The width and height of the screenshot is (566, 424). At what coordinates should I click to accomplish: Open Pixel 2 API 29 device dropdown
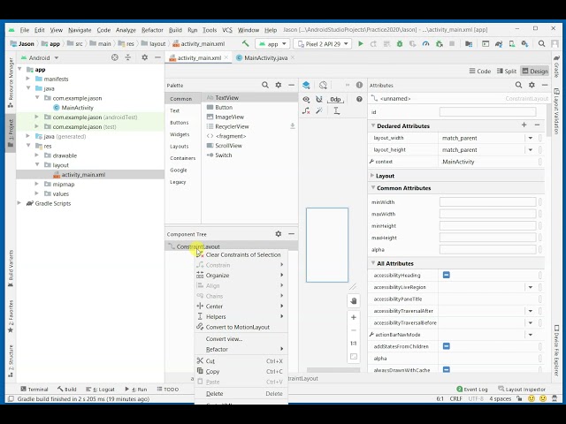[x=322, y=44]
